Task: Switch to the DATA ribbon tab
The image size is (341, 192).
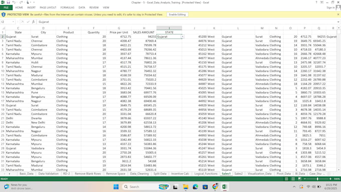Action: click(x=82, y=8)
